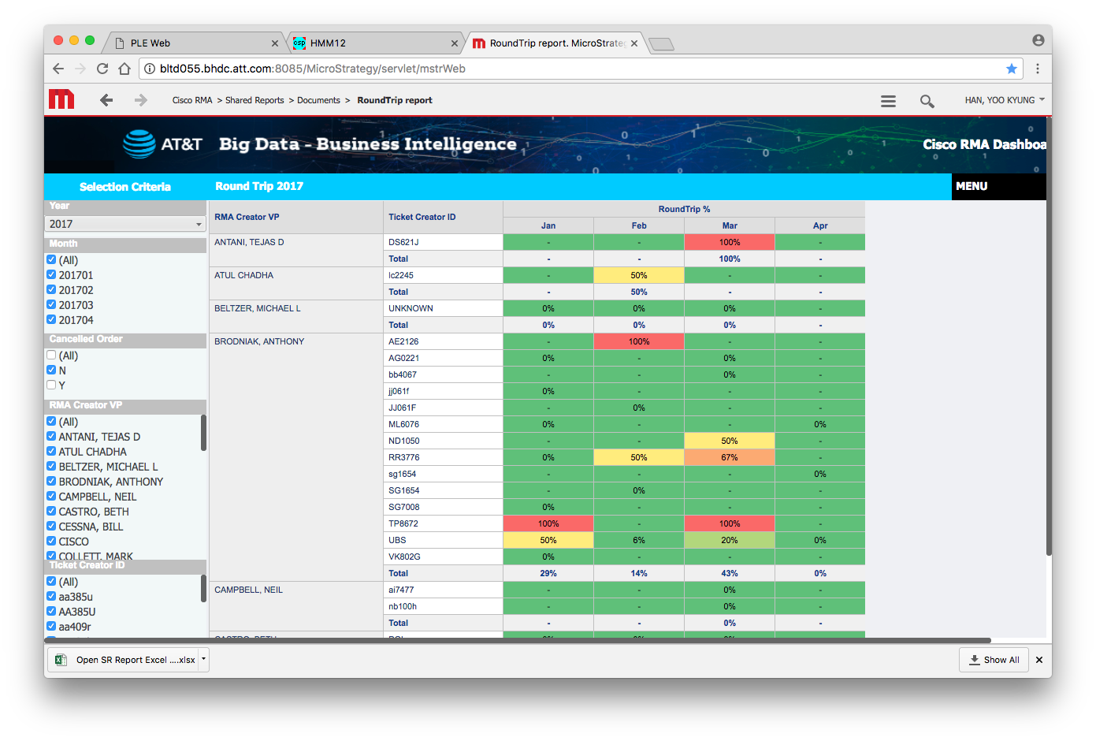Image resolution: width=1096 pixels, height=741 pixels.
Task: Click the Show All downloads button
Action: pyautogui.click(x=994, y=660)
